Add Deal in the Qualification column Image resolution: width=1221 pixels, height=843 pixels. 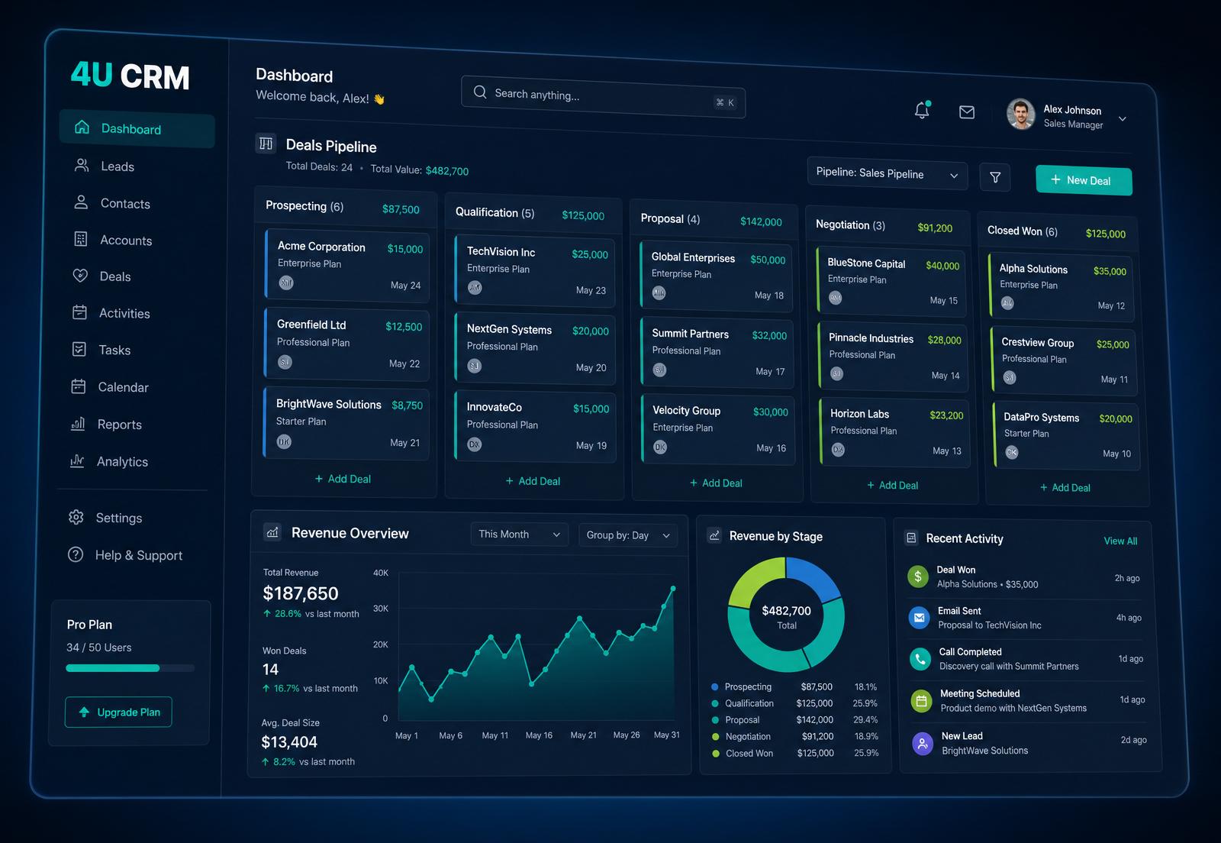click(533, 481)
